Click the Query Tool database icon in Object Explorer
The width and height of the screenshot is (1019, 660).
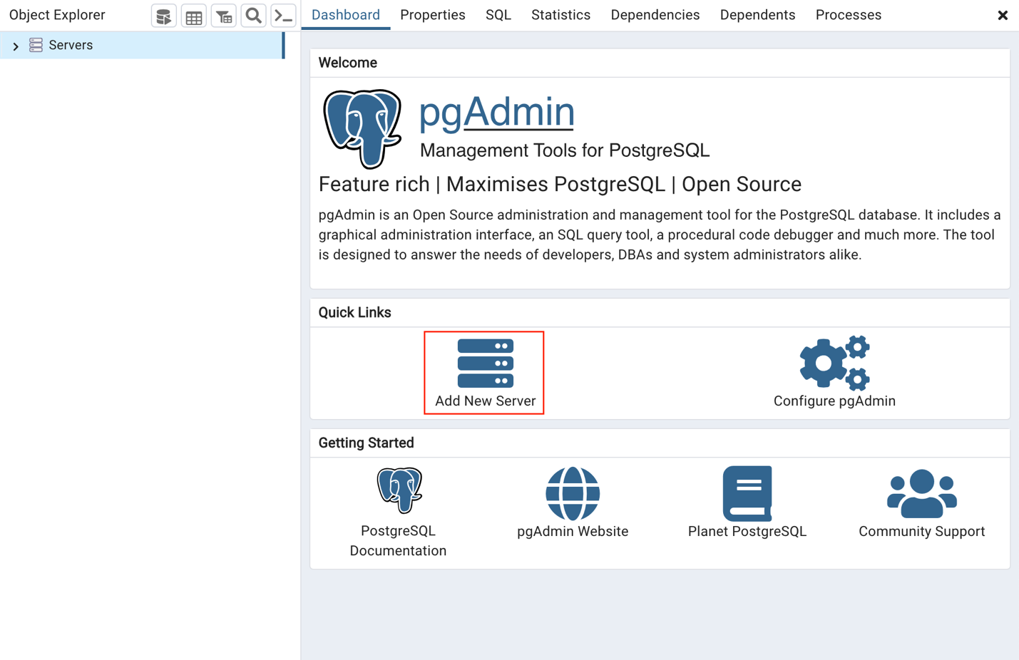click(x=163, y=16)
